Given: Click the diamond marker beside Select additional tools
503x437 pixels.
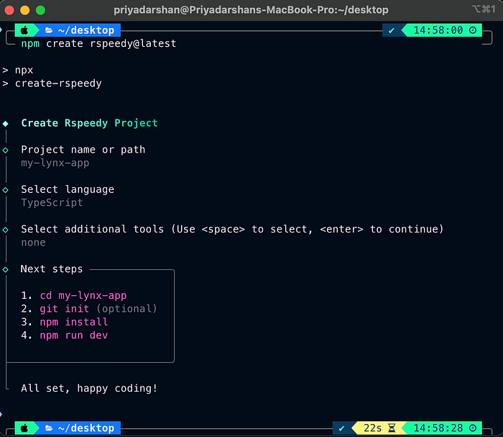Looking at the screenshot, I should pos(6,230).
